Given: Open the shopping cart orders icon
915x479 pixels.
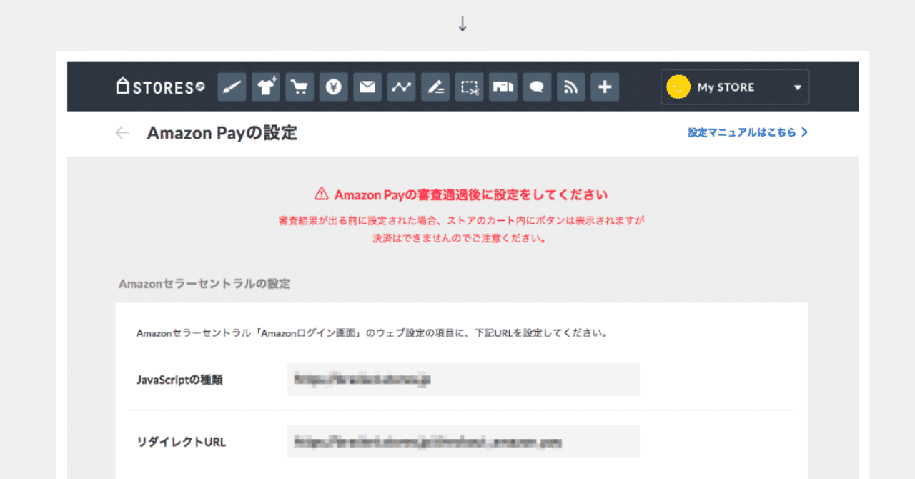Looking at the screenshot, I should tap(300, 87).
